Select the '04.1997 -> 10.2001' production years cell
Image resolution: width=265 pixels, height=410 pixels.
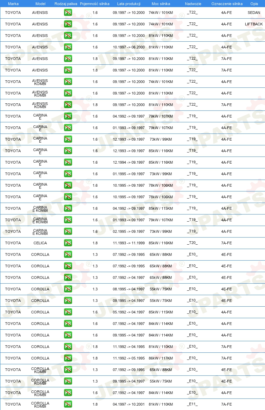point(129,404)
